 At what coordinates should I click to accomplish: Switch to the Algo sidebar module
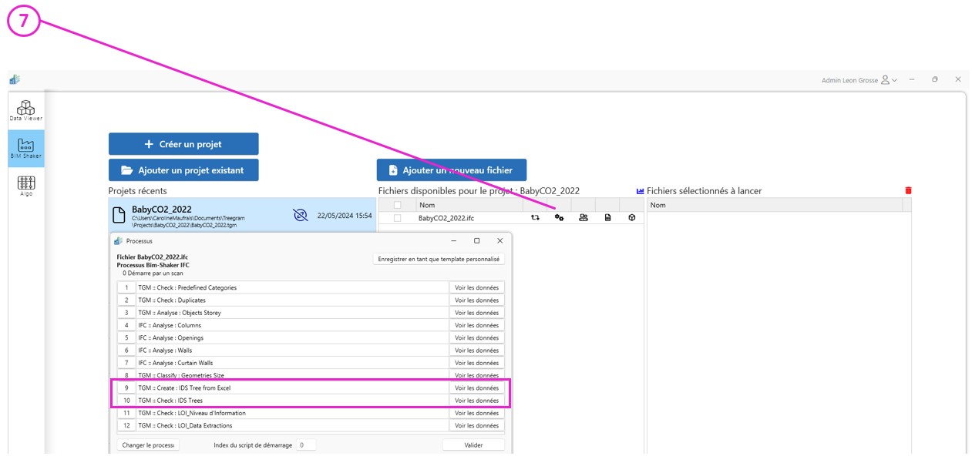(x=26, y=186)
